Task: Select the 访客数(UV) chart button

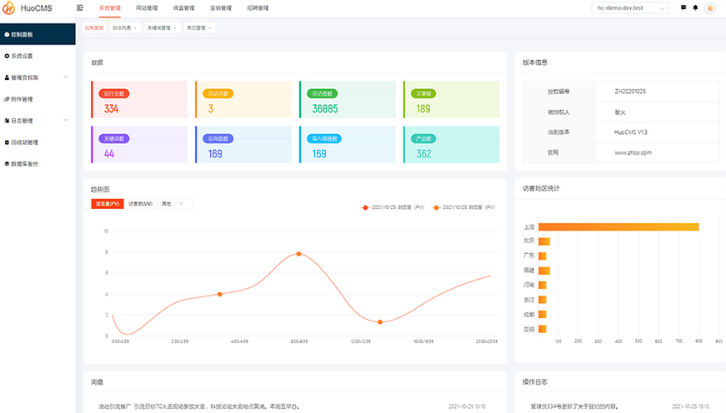Action: 140,203
